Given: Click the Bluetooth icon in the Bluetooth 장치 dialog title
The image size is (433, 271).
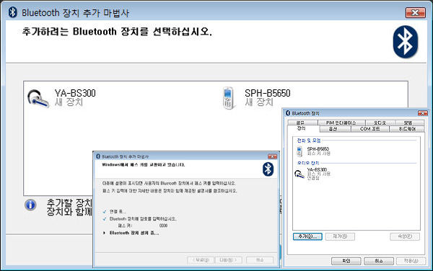Looking at the screenshot, I should (x=288, y=113).
